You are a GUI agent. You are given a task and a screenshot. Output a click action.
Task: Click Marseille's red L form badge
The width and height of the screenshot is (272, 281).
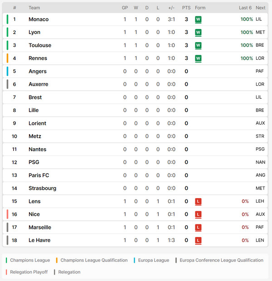coord(198,228)
